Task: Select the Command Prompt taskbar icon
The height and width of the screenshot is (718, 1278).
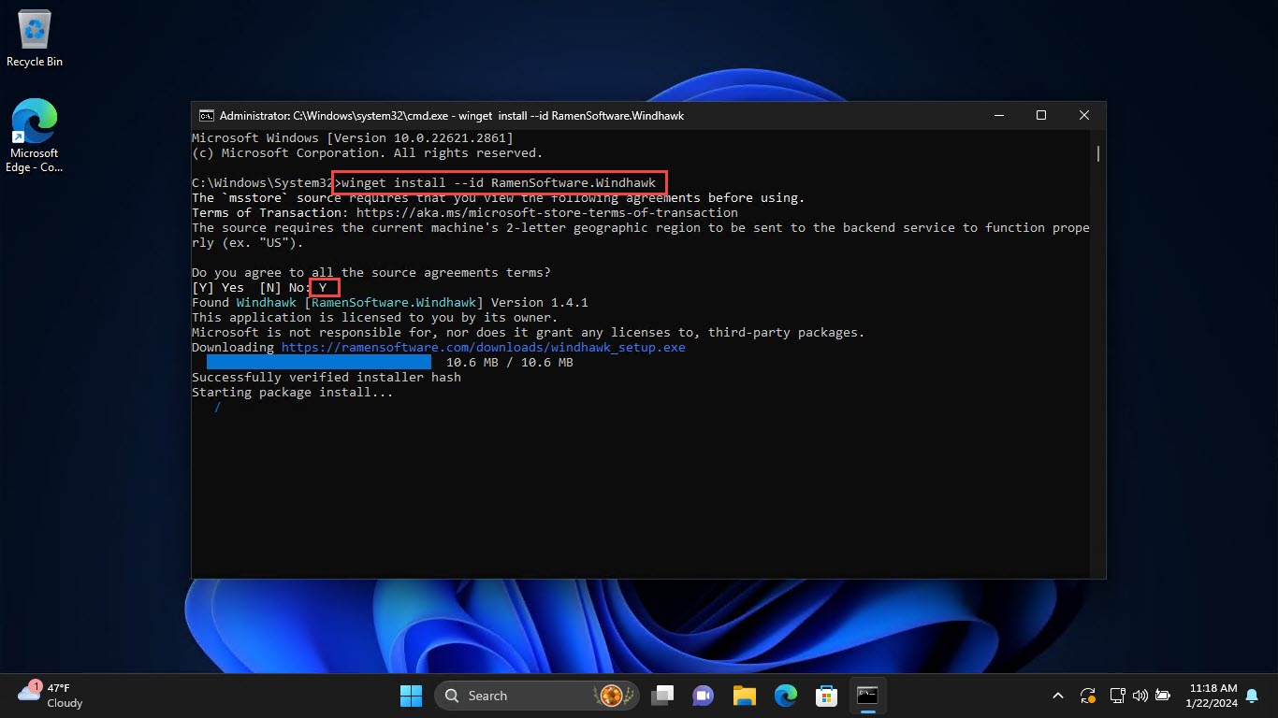Action: 867,696
